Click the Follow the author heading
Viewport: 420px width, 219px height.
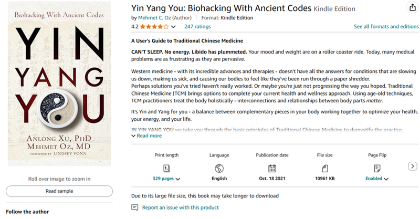point(27,212)
